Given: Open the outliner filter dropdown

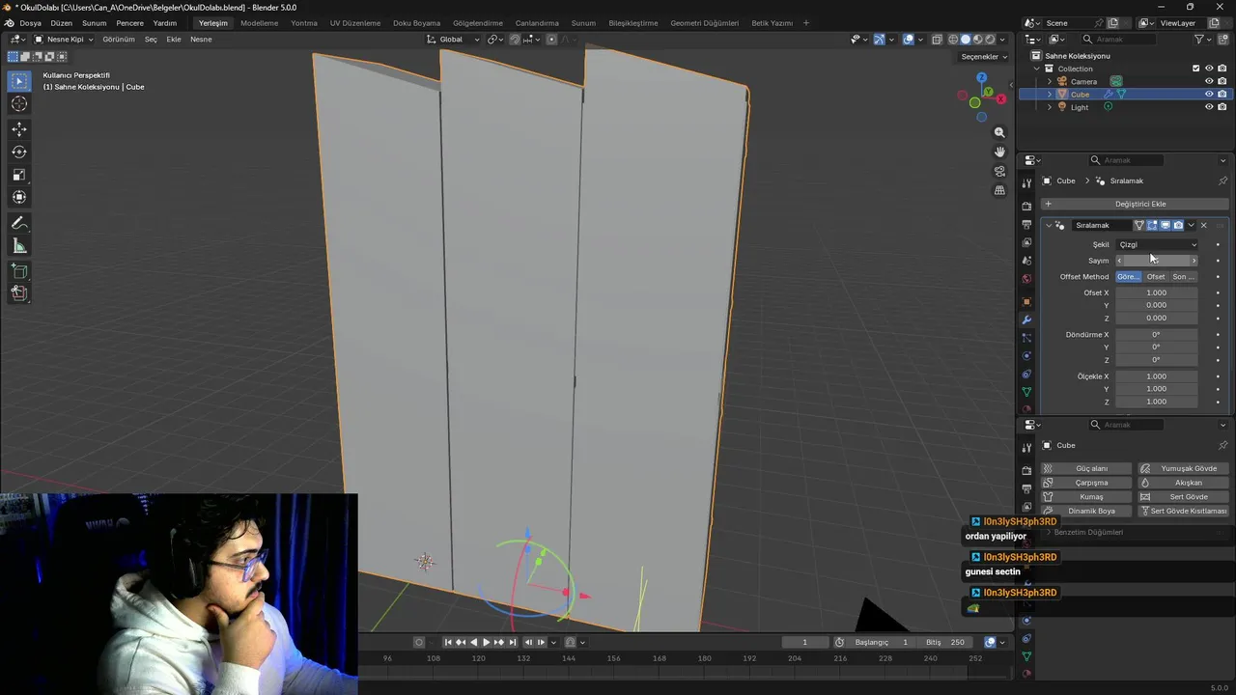Looking at the screenshot, I should tap(1203, 40).
